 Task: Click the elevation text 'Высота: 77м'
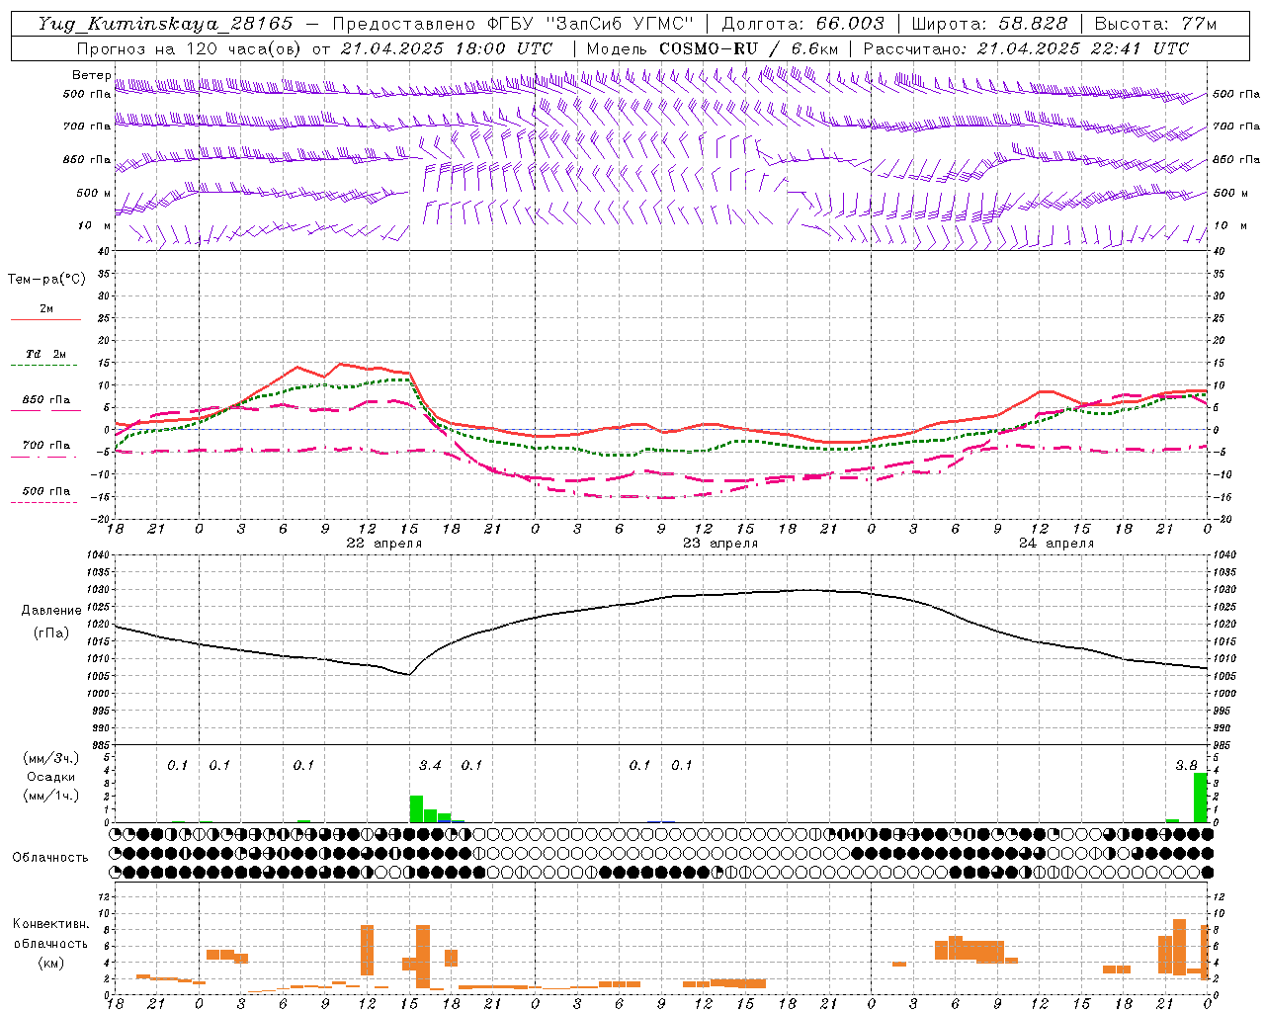coord(1156,24)
